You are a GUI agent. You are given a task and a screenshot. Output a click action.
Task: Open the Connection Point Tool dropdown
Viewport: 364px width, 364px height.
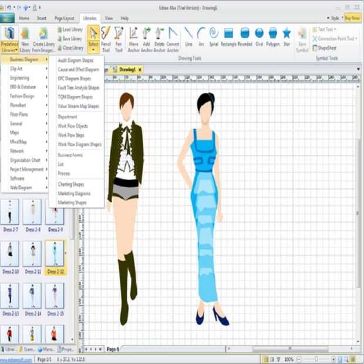tap(335, 39)
